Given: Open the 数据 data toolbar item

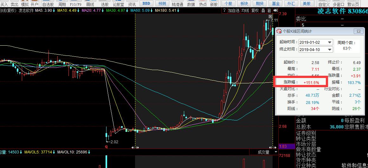Looking at the screenshot, I should (191, 4).
